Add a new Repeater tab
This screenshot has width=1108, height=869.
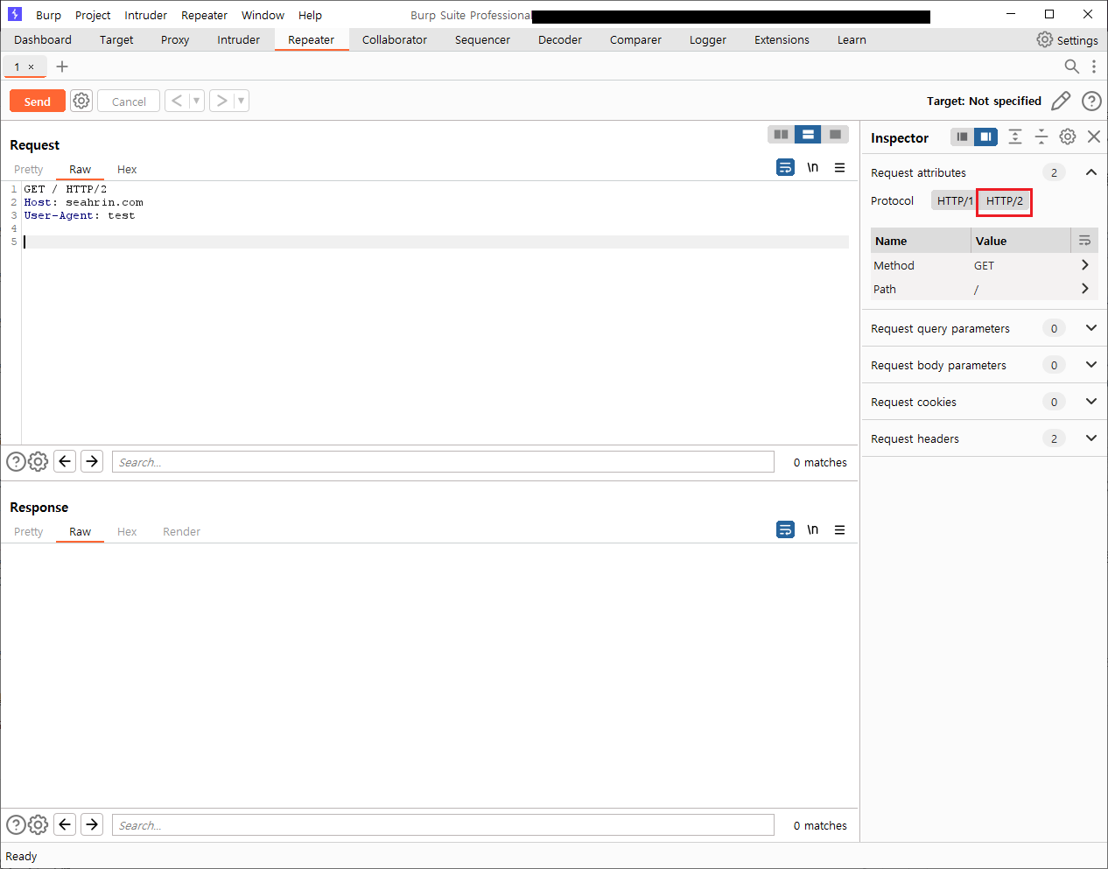pyautogui.click(x=62, y=67)
